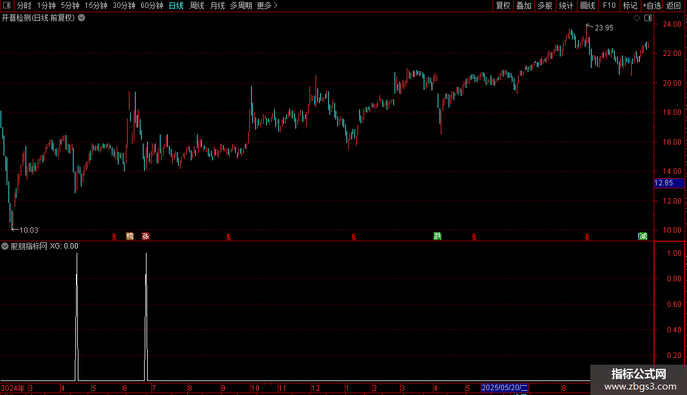This screenshot has height=395, width=687.
Task: Switch to 分时 intraday view
Action: 24,5
